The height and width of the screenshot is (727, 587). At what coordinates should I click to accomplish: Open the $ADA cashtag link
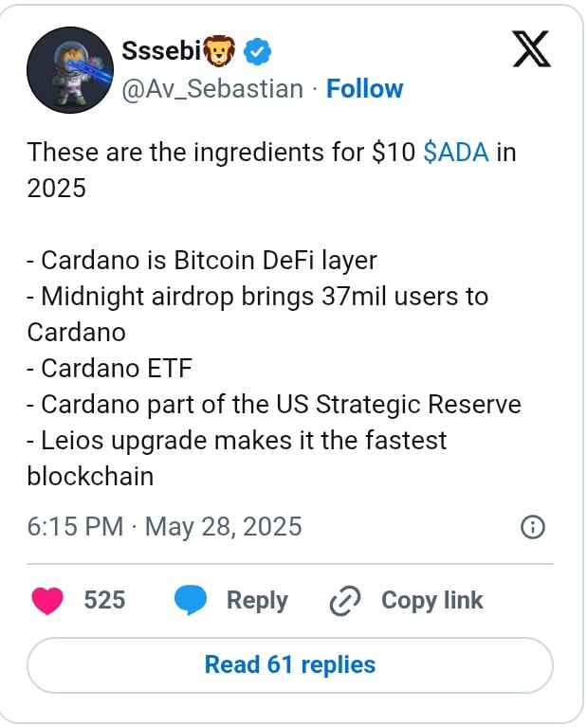coord(456,152)
